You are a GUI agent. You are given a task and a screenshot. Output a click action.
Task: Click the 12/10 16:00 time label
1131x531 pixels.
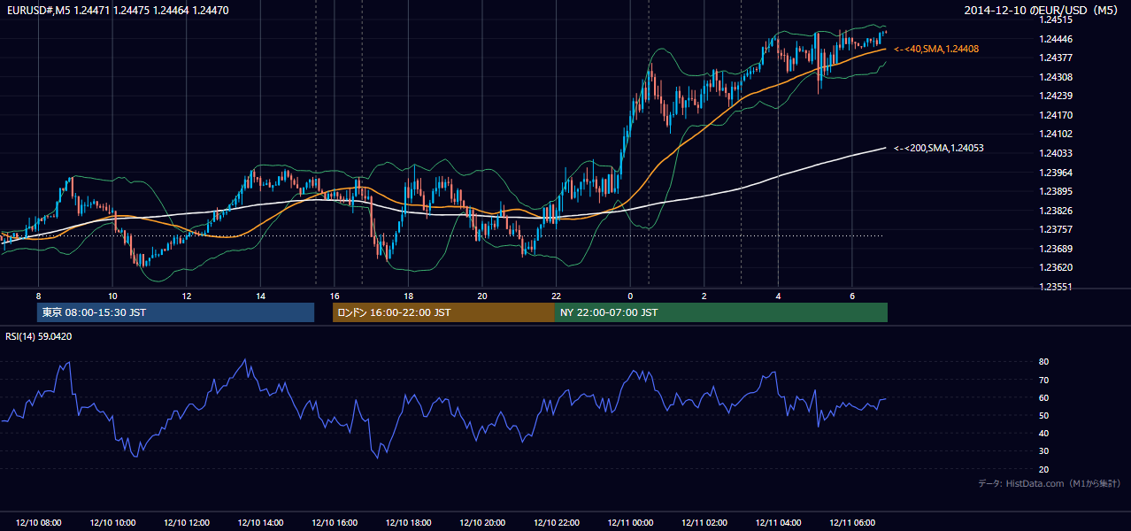coord(335,523)
